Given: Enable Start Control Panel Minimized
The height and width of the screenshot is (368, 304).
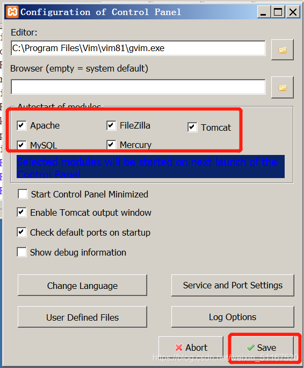Looking at the screenshot, I should (23, 194).
